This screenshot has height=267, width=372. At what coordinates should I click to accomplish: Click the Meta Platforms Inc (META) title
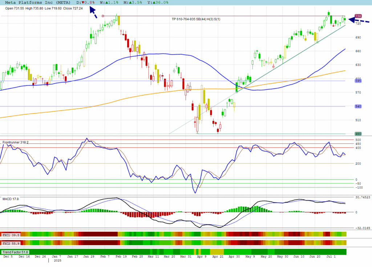(38, 3)
